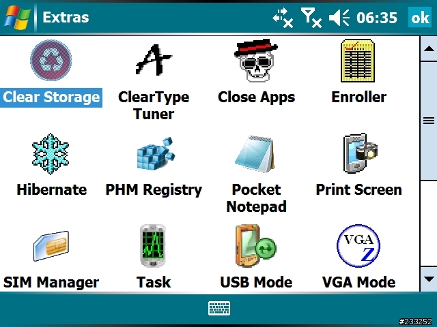
Task: Select the Clear Storage label
Action: (51, 97)
